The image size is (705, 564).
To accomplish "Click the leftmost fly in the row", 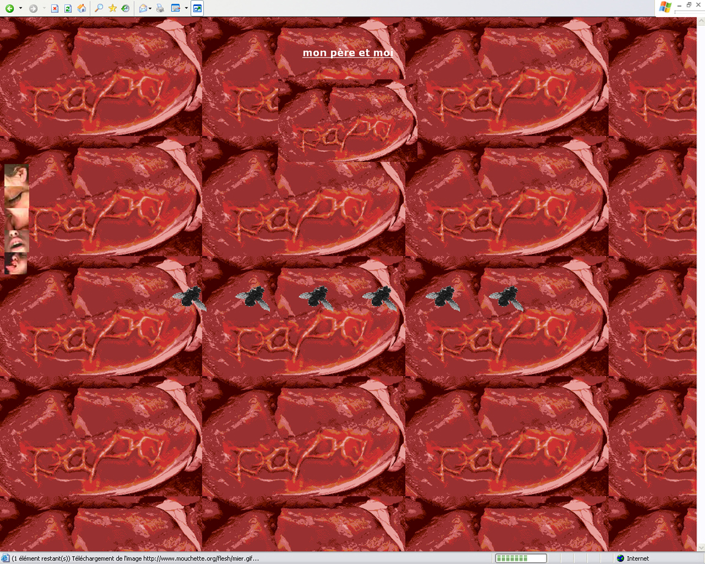I will point(190,298).
